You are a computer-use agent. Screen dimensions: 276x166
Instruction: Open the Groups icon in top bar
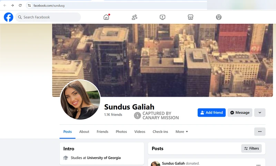point(218,17)
